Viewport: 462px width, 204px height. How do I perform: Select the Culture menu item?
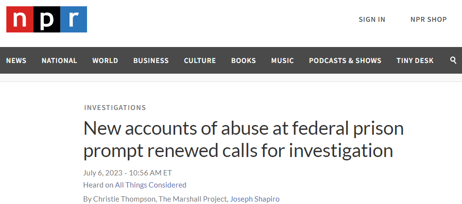pos(200,61)
